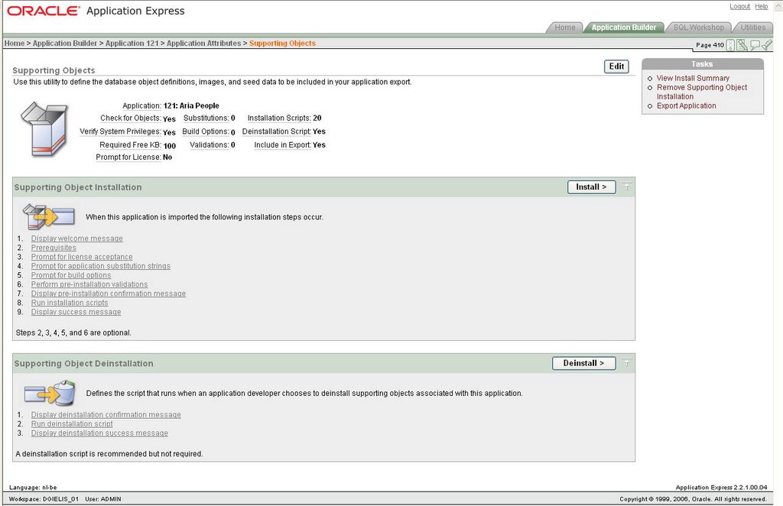Image resolution: width=783 pixels, height=506 pixels.
Task: Open the Utilities tab
Action: coord(752,28)
